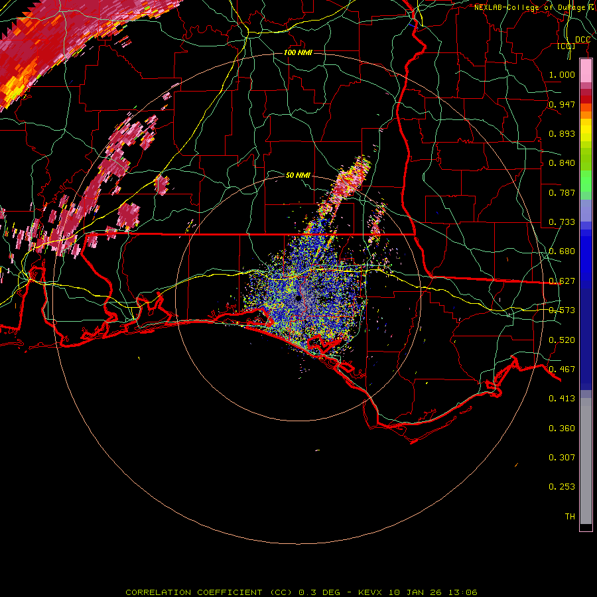This screenshot has height=597, width=597.
Task: Click the 0.947 legend value
Action: 562,104
